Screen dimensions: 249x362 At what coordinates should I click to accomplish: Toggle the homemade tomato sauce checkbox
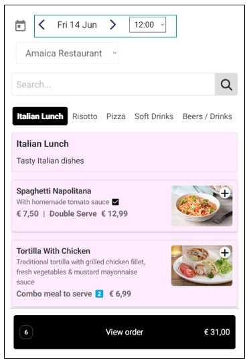coord(116,202)
